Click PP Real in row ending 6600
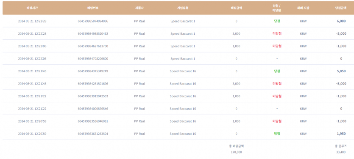Screen dimensions: 354x159 coord(139,59)
